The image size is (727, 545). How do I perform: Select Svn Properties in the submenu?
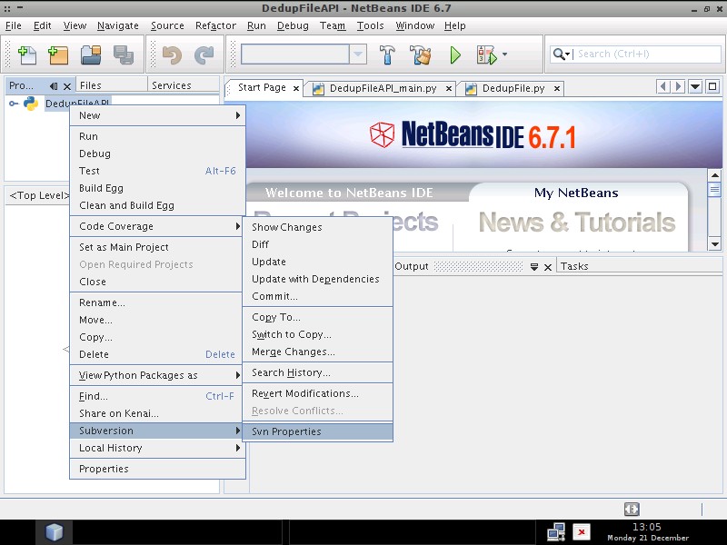coord(317,431)
